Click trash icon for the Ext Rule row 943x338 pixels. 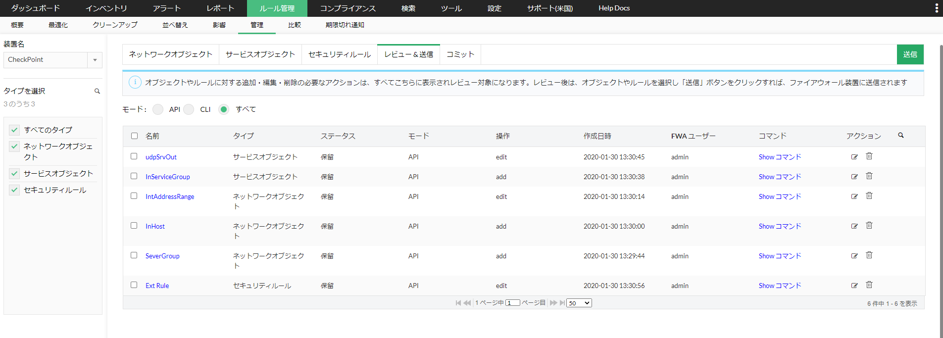(x=869, y=285)
